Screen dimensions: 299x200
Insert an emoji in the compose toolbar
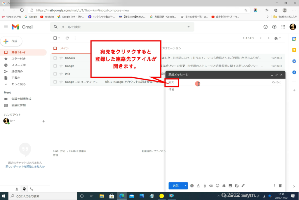218,185
